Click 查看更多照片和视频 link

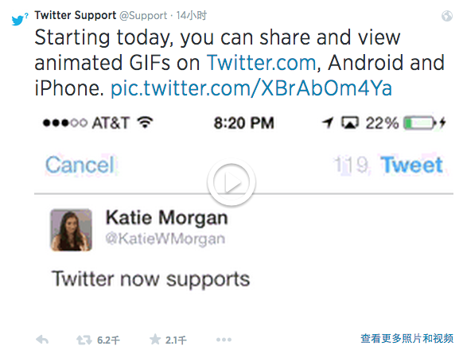pyautogui.click(x=407, y=338)
